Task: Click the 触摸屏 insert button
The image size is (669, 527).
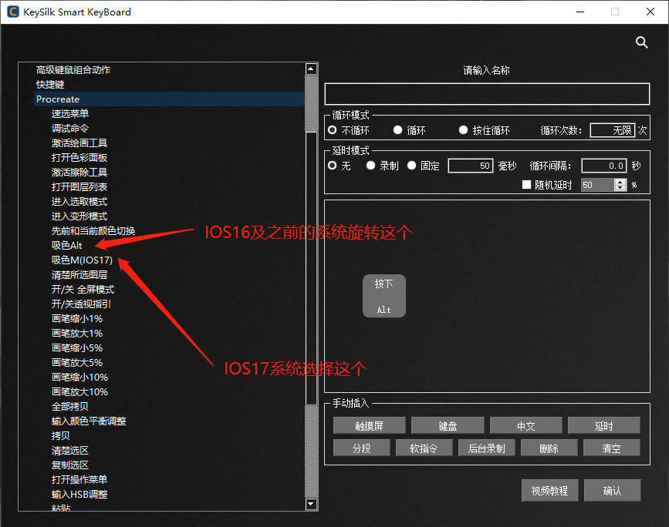Action: [x=370, y=425]
